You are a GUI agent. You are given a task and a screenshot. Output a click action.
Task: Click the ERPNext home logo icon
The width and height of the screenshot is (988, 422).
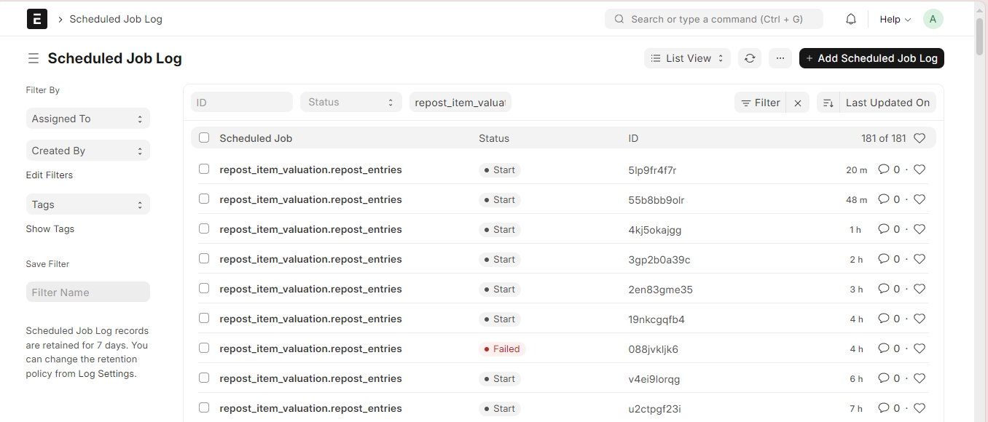click(37, 19)
